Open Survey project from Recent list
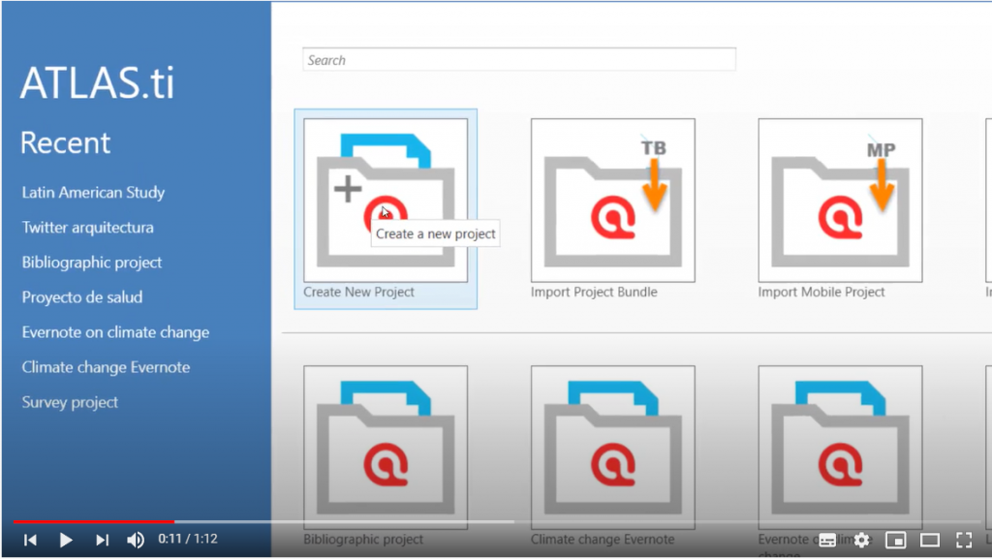992x559 pixels. (x=70, y=402)
